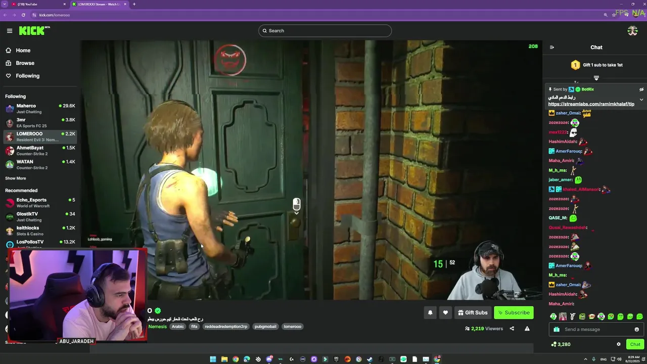Expand the Following list with Show more
This screenshot has width=647, height=364.
click(x=16, y=178)
